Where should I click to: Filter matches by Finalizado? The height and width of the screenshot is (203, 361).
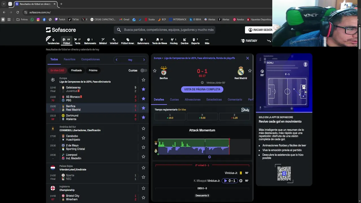76,70
